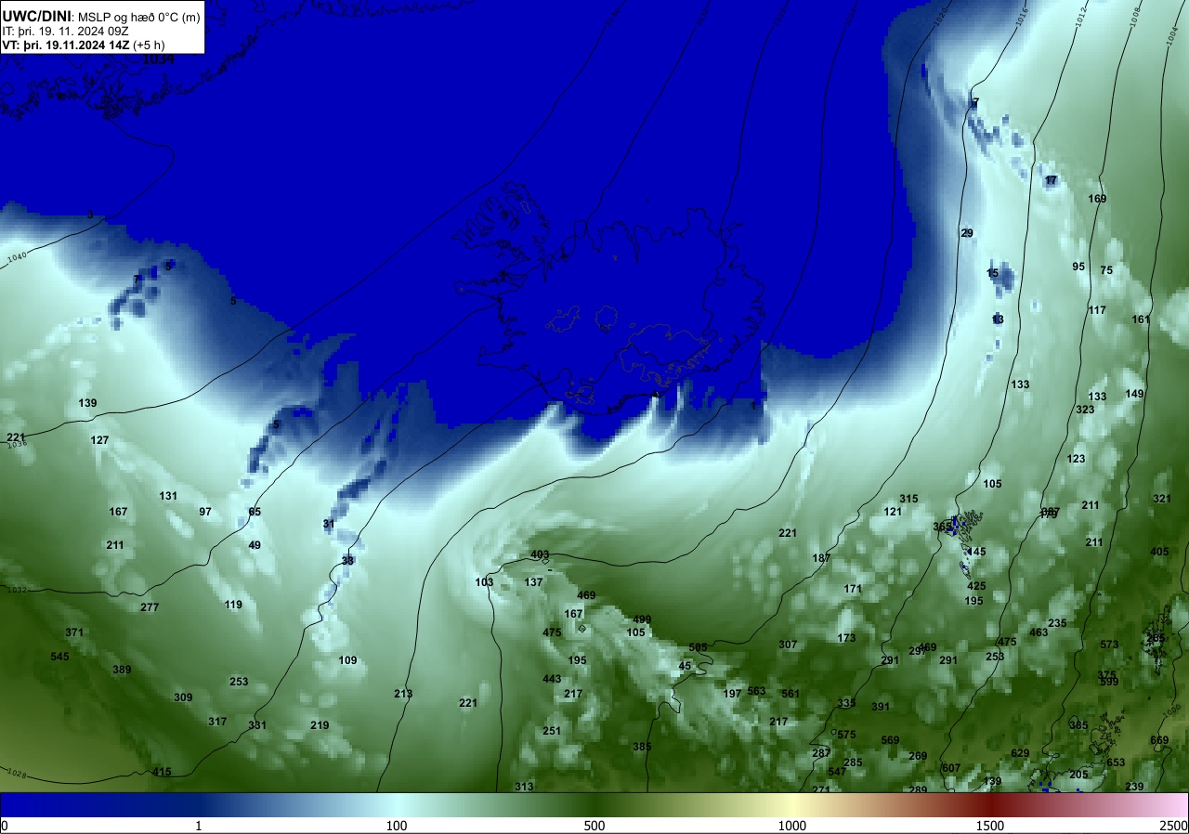The height and width of the screenshot is (834, 1189).
Task: Click the 100 tick label on the legend
Action: pyautogui.click(x=397, y=826)
